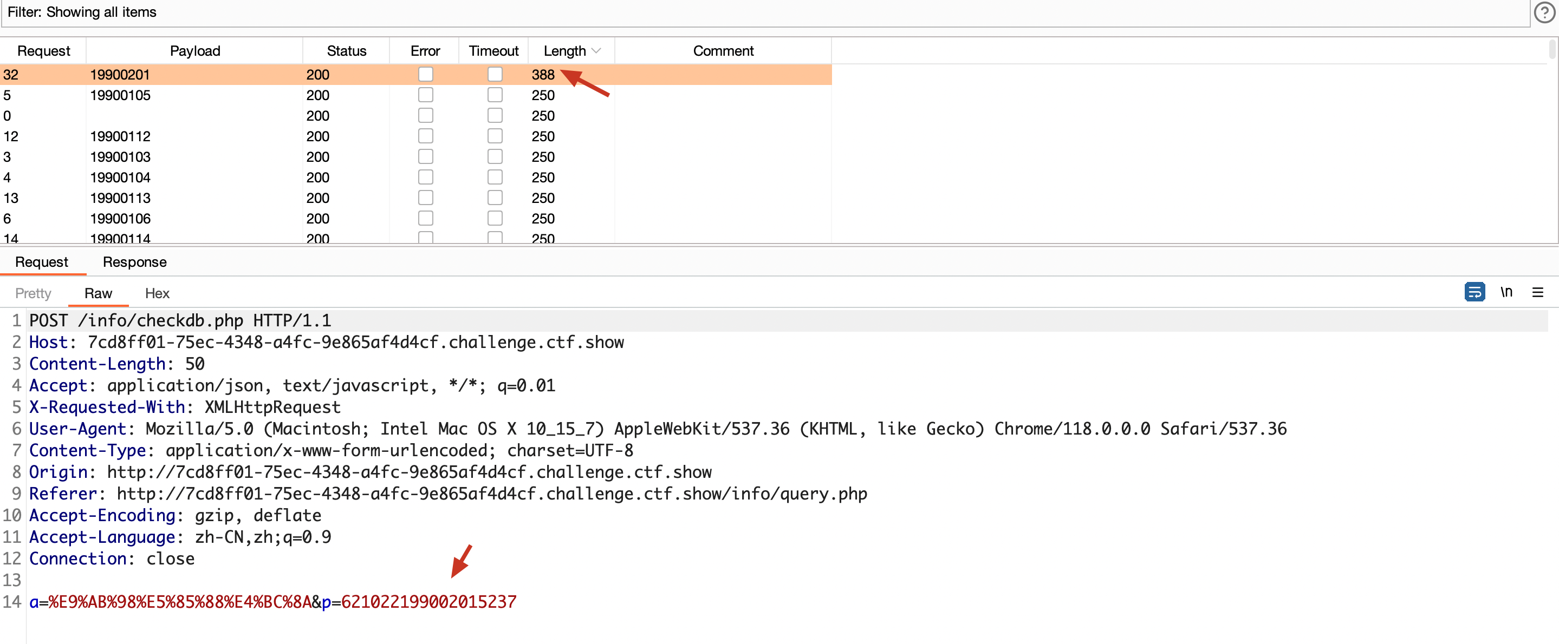Viewport: 1559px width, 644px height.
Task: Toggle Error checkbox for request 0
Action: click(x=425, y=115)
